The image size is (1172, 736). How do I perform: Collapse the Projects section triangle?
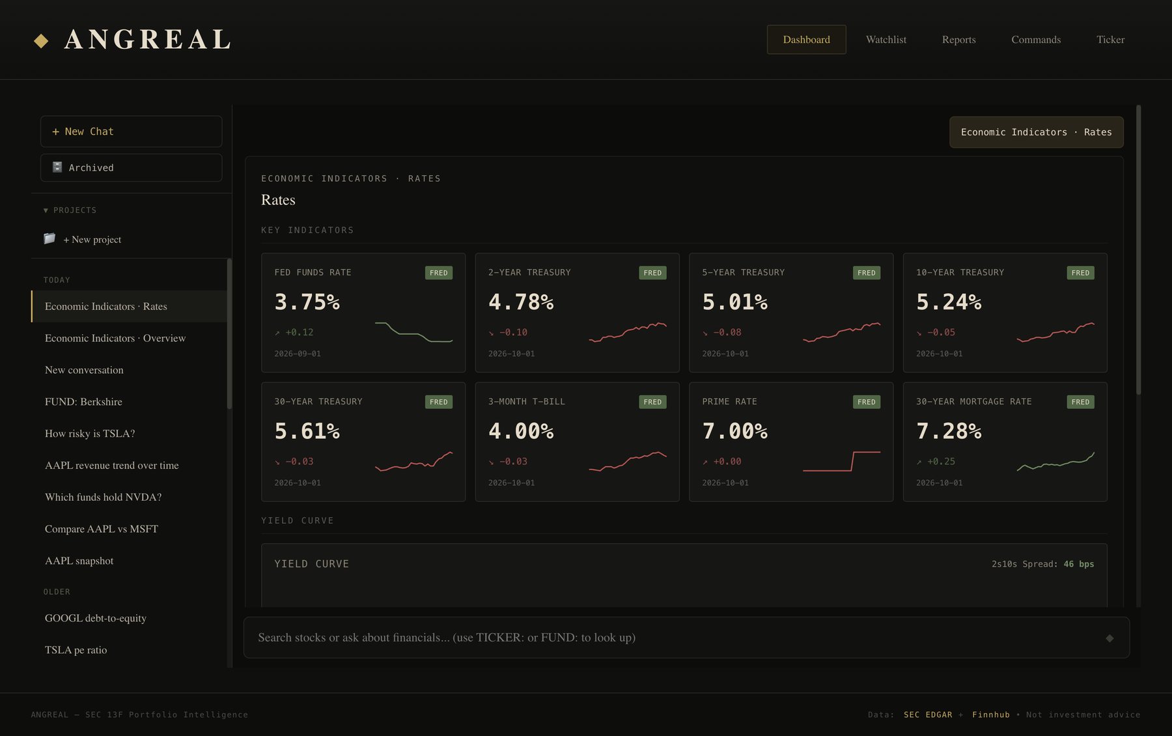coord(46,210)
